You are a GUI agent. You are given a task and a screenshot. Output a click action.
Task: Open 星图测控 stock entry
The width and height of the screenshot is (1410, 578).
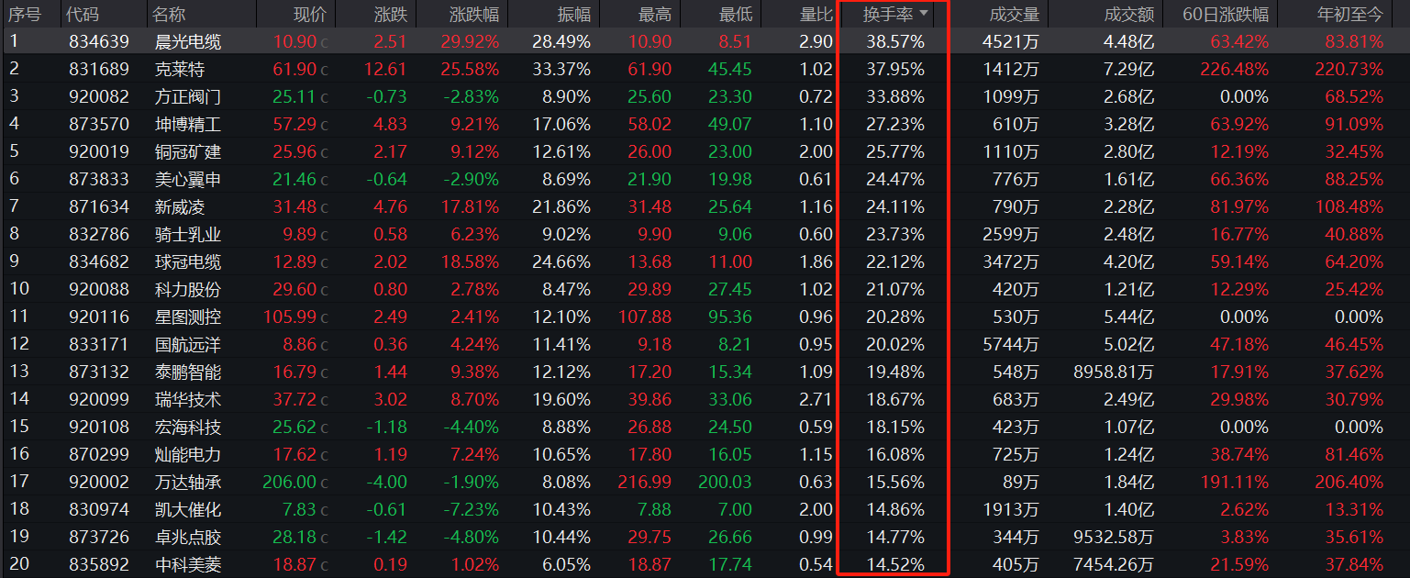pos(188,317)
